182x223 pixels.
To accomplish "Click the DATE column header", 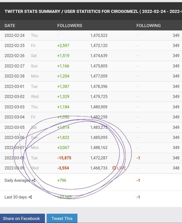I will [x=10, y=26].
